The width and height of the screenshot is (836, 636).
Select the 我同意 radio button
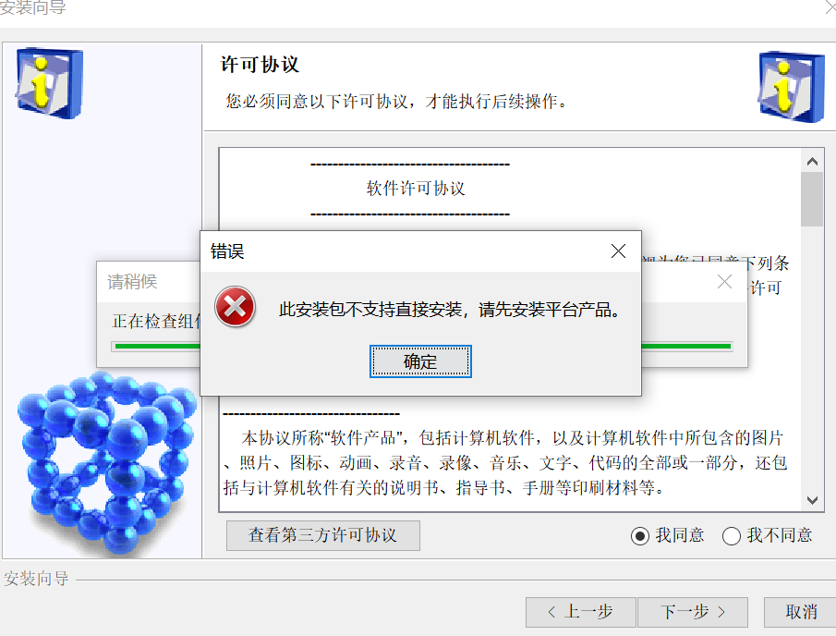(x=640, y=535)
